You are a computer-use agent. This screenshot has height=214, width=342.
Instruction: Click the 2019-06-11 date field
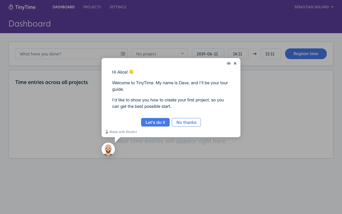click(208, 54)
